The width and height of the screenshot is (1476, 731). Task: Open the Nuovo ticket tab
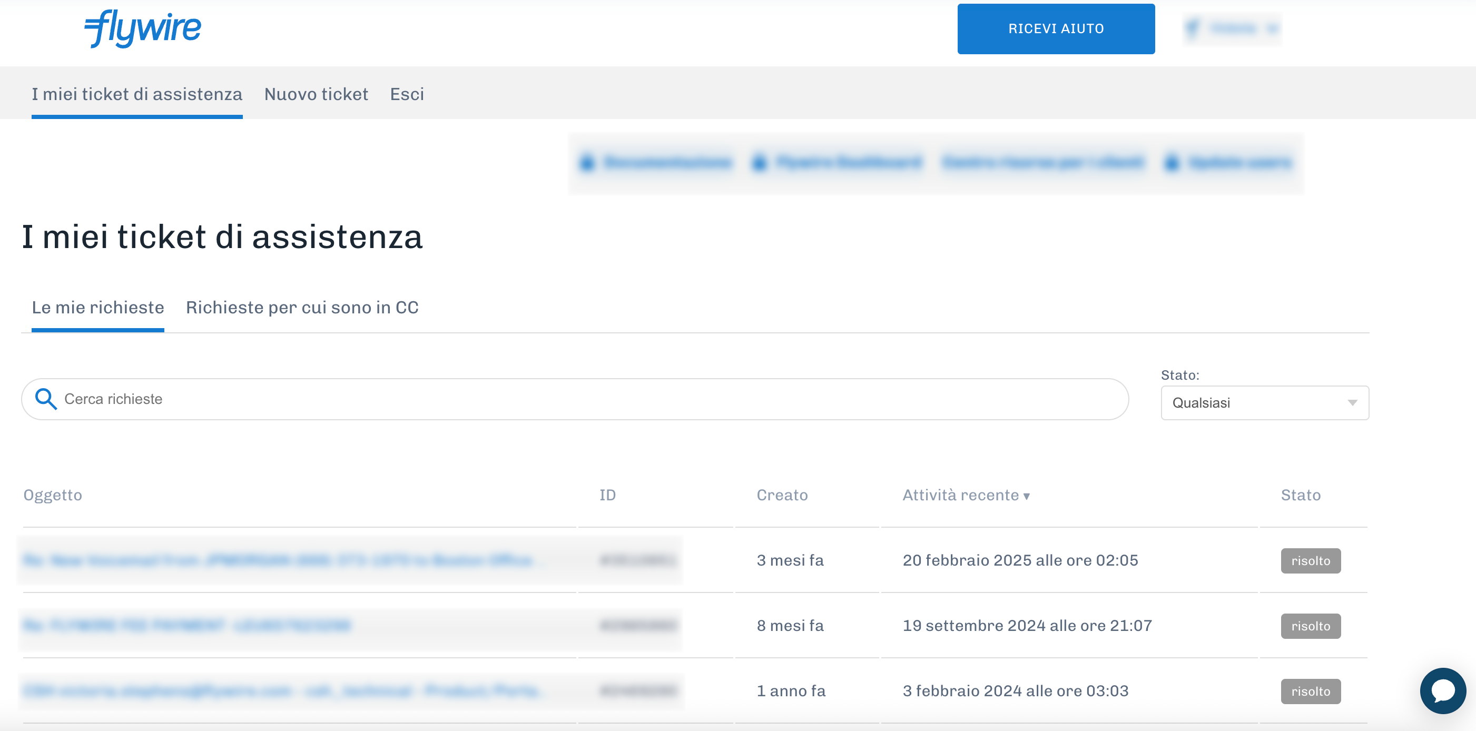pyautogui.click(x=316, y=94)
